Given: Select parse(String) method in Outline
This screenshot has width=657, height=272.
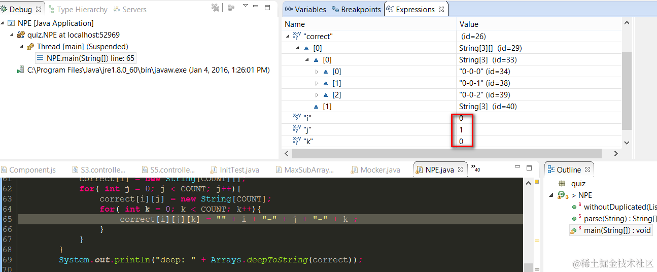Looking at the screenshot, I should (613, 219).
